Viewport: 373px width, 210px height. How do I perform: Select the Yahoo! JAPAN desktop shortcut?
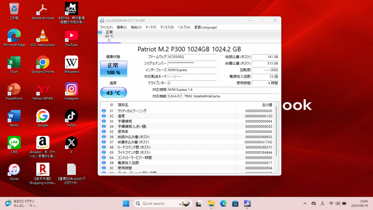(x=43, y=91)
